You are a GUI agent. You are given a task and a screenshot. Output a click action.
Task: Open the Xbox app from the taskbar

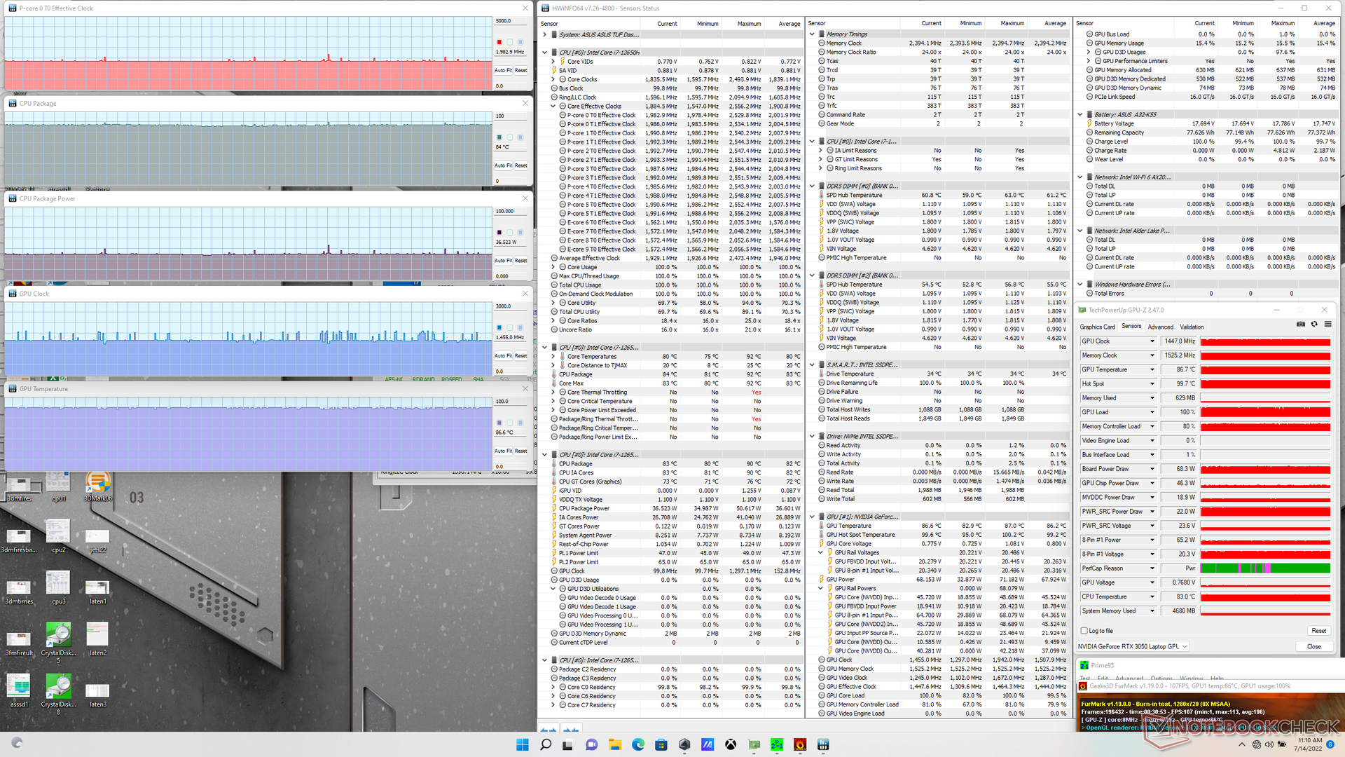(x=731, y=744)
